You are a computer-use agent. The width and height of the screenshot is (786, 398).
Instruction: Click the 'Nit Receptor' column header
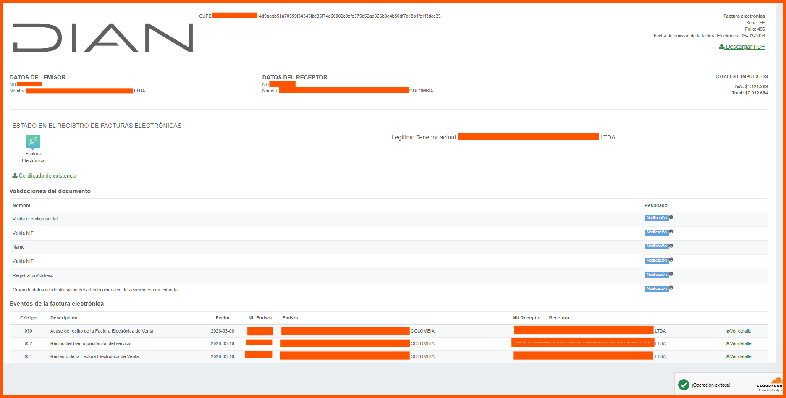[x=527, y=318]
